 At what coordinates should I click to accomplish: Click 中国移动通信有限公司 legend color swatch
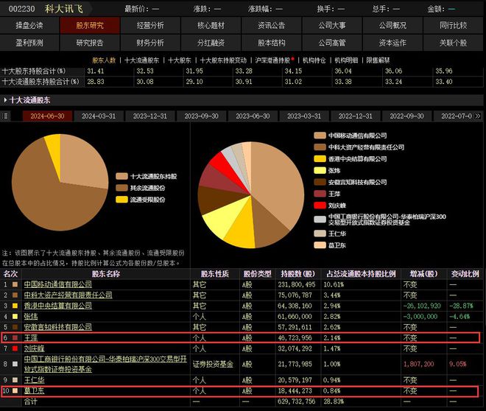tap(320, 136)
